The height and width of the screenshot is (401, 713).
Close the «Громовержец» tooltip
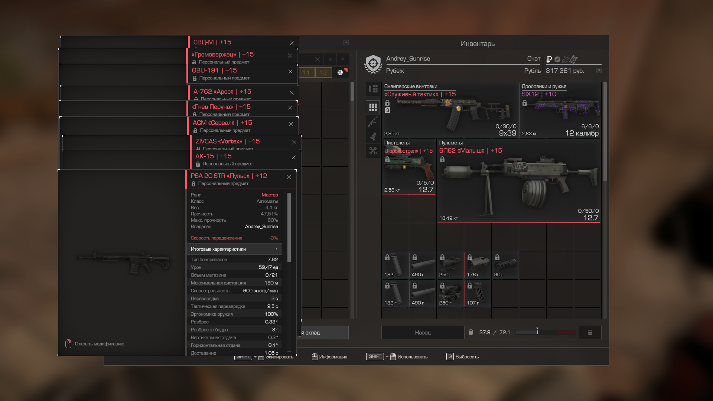pyautogui.click(x=290, y=56)
